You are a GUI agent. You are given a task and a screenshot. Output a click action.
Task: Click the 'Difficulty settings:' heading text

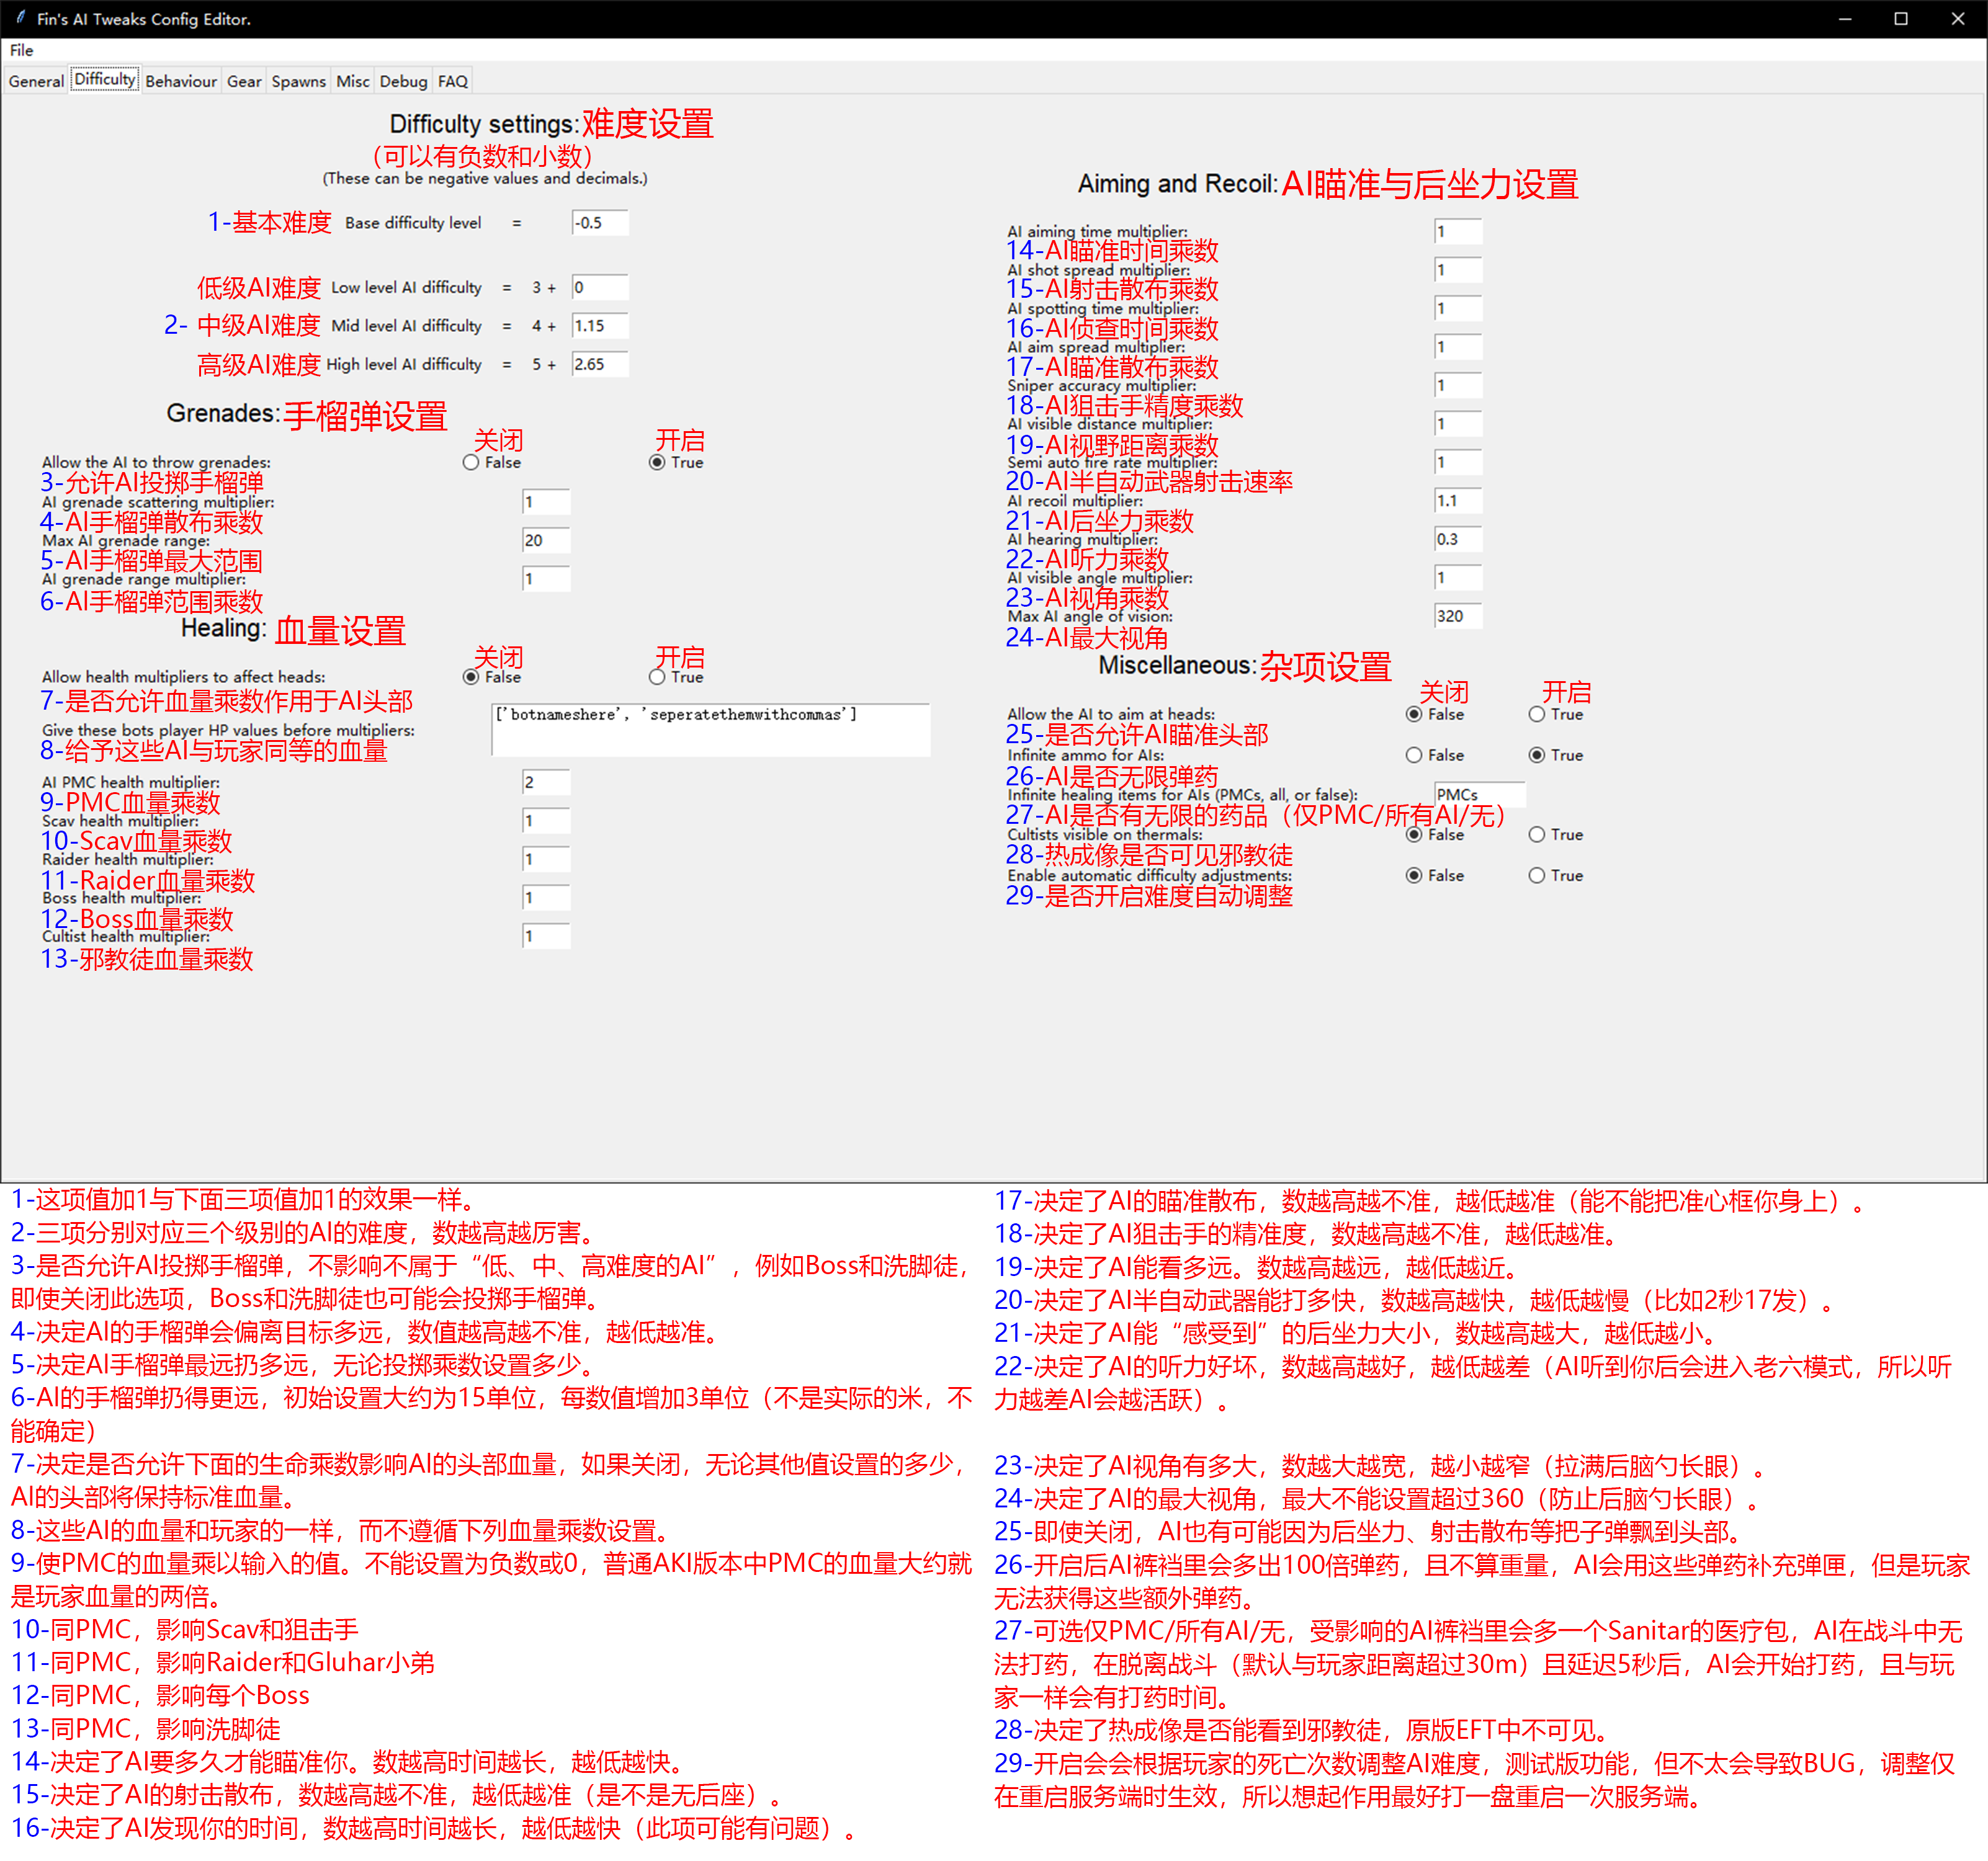[484, 124]
